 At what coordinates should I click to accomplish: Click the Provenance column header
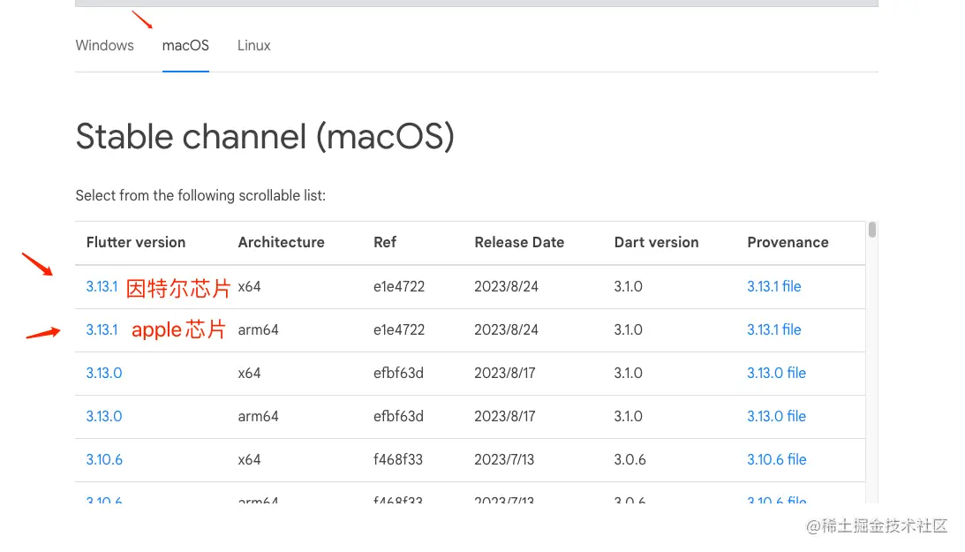pos(788,243)
